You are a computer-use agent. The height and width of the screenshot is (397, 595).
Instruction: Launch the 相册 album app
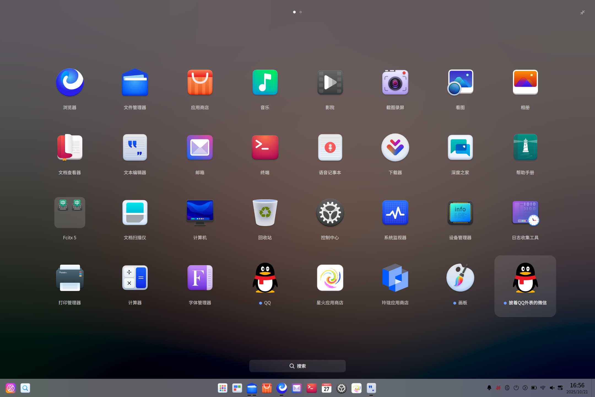point(525,82)
